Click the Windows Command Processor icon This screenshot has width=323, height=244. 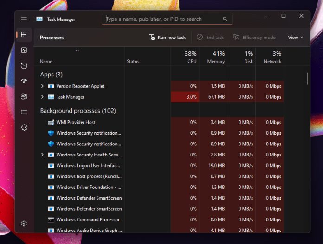pyautogui.click(x=51, y=220)
